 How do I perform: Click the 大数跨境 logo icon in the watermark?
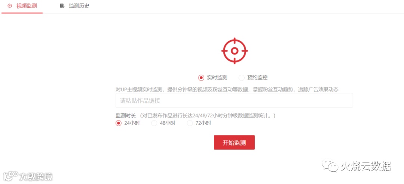pos(10,176)
